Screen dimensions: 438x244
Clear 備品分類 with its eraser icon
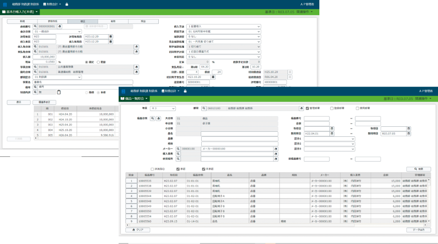[158, 119]
